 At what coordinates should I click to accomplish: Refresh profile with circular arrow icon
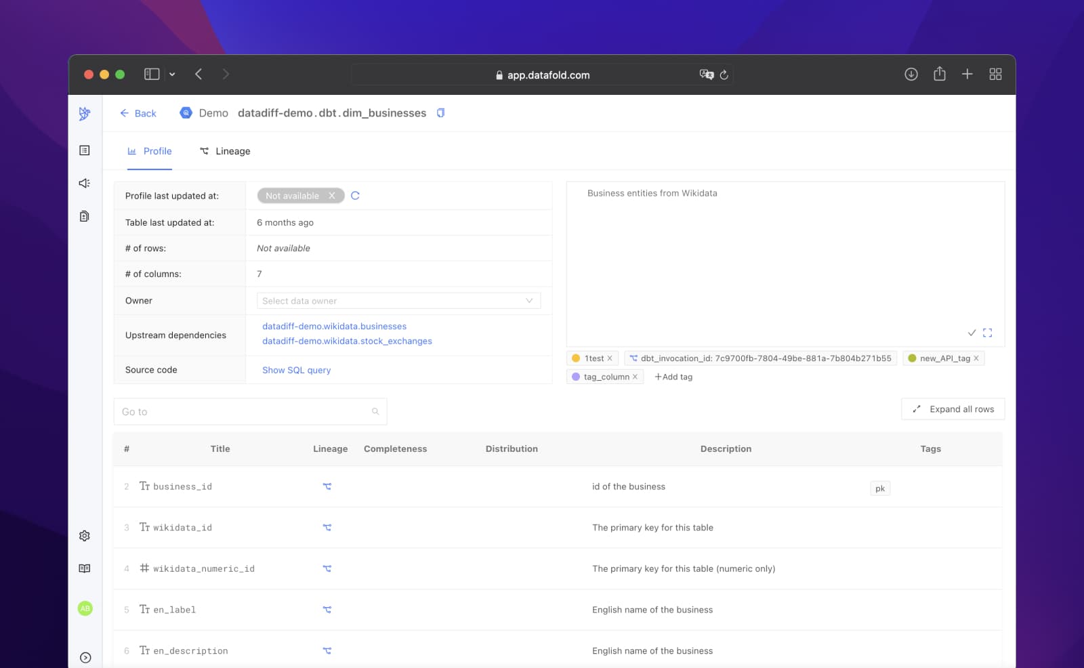355,196
